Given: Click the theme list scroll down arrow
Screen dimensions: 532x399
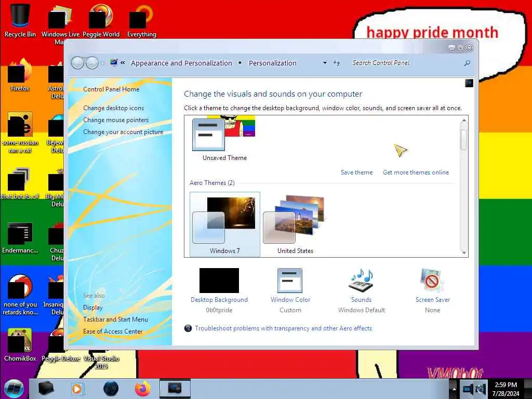Looking at the screenshot, I should point(464,253).
